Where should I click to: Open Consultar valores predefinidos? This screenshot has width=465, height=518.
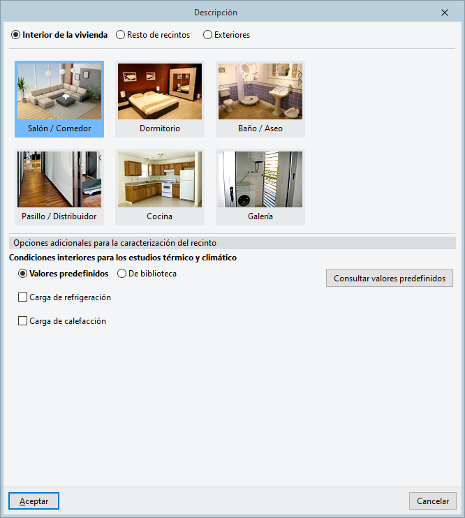point(390,279)
